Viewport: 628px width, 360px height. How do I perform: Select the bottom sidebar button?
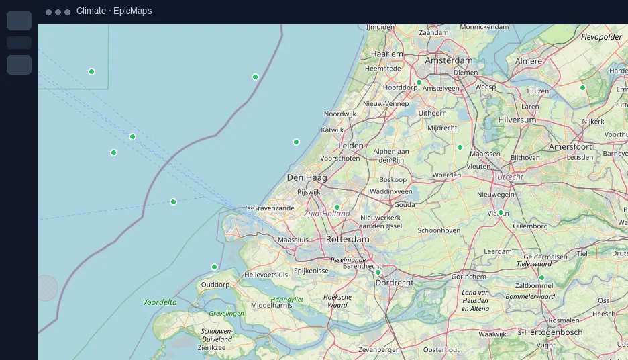(x=19, y=64)
